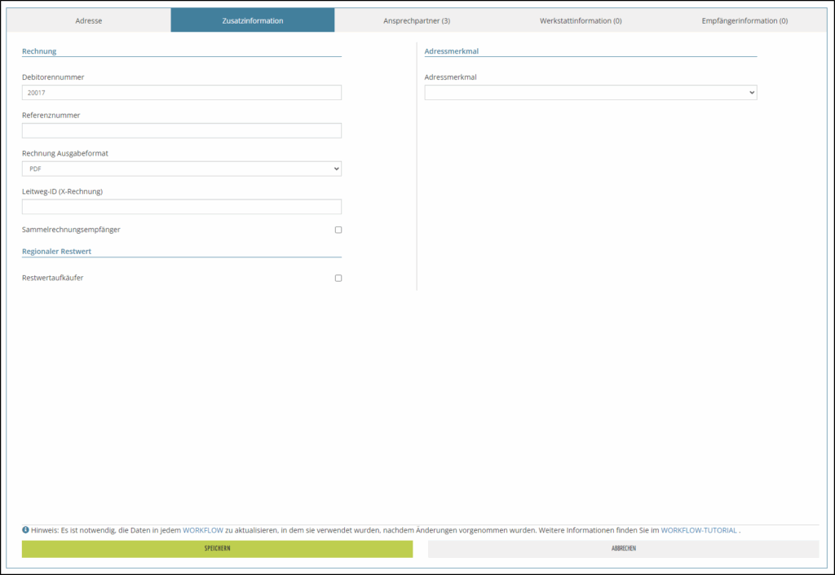Click into the Referenznummer input field
The image size is (835, 575).
click(x=181, y=131)
